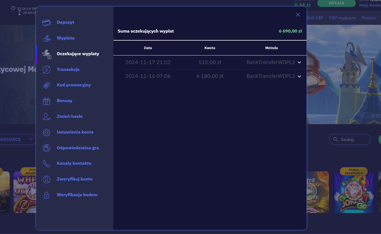Viewport: 381px width, 234px height.
Task: Expand the 510,00 zł withdrawal row chevron
Action: coord(299,63)
